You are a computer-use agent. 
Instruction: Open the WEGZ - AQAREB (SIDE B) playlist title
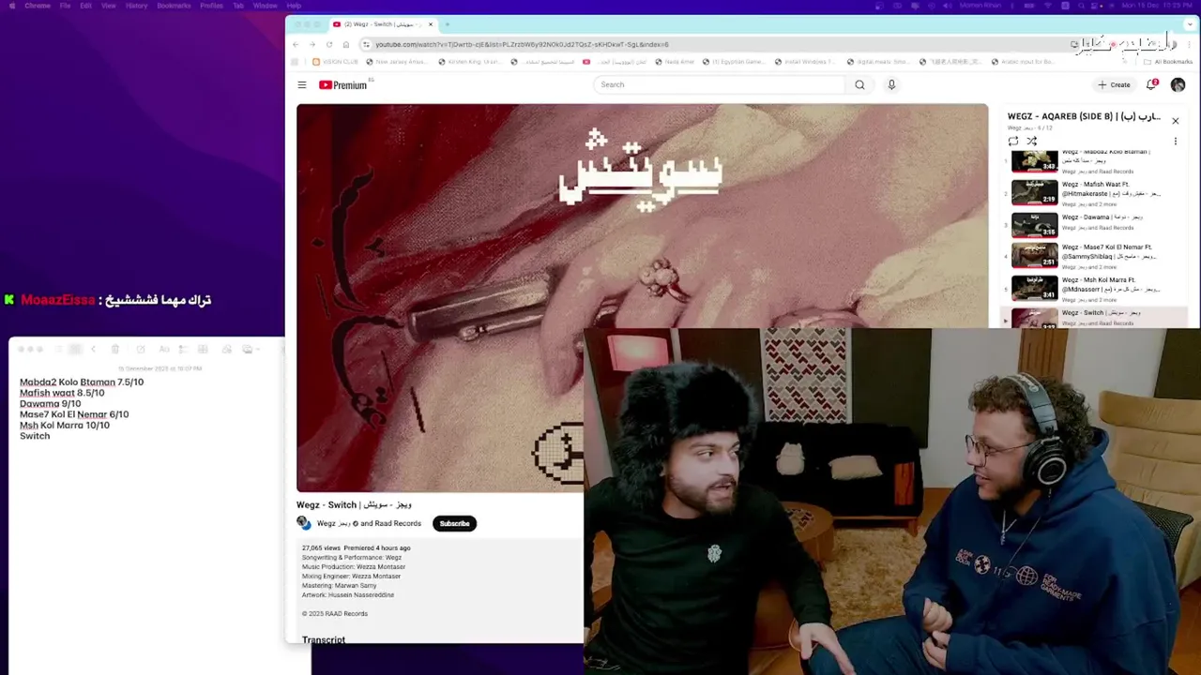click(1084, 116)
